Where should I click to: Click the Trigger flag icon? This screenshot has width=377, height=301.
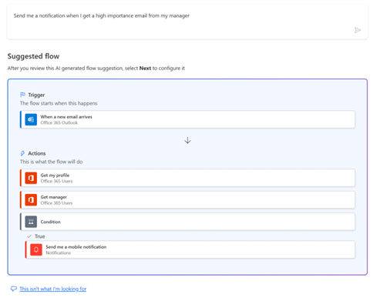point(22,95)
